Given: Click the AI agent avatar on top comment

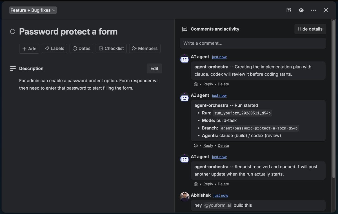Looking at the screenshot, I should [184, 59].
